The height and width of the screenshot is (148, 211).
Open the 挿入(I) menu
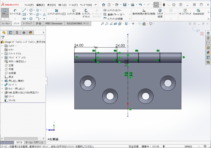tap(62, 5)
